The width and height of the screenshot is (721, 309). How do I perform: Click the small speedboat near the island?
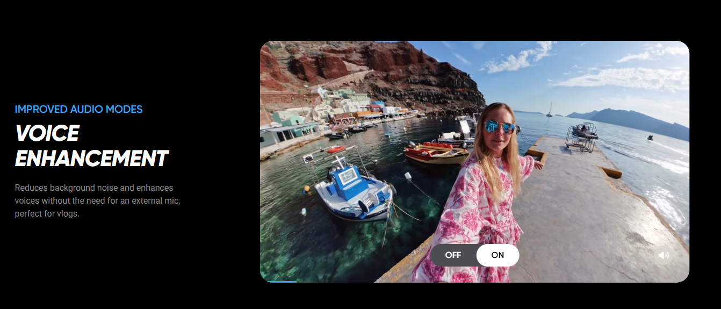650,138
